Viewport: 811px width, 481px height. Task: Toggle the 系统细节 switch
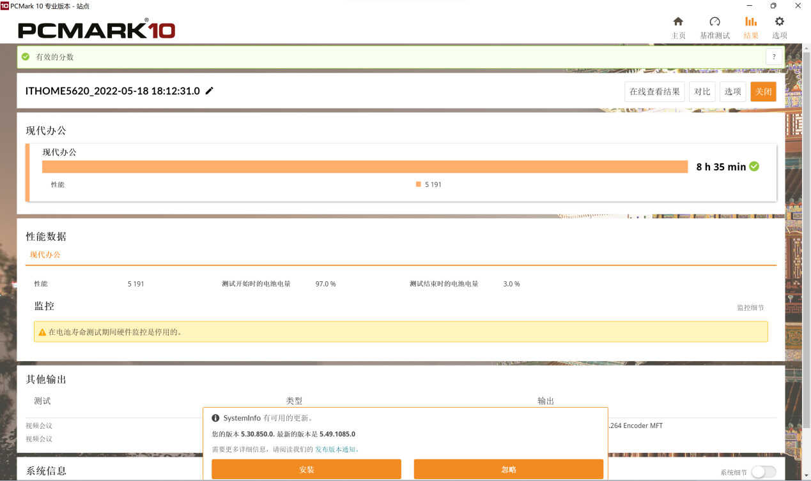click(764, 472)
